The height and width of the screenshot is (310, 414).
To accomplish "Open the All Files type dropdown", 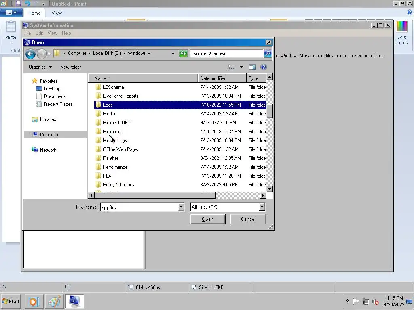I will pos(262,207).
